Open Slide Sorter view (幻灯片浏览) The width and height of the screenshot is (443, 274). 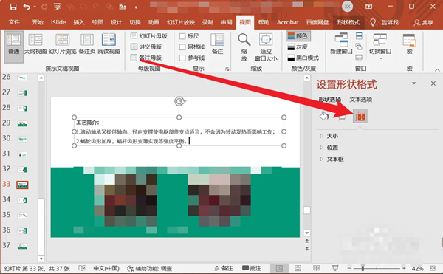tap(63, 44)
